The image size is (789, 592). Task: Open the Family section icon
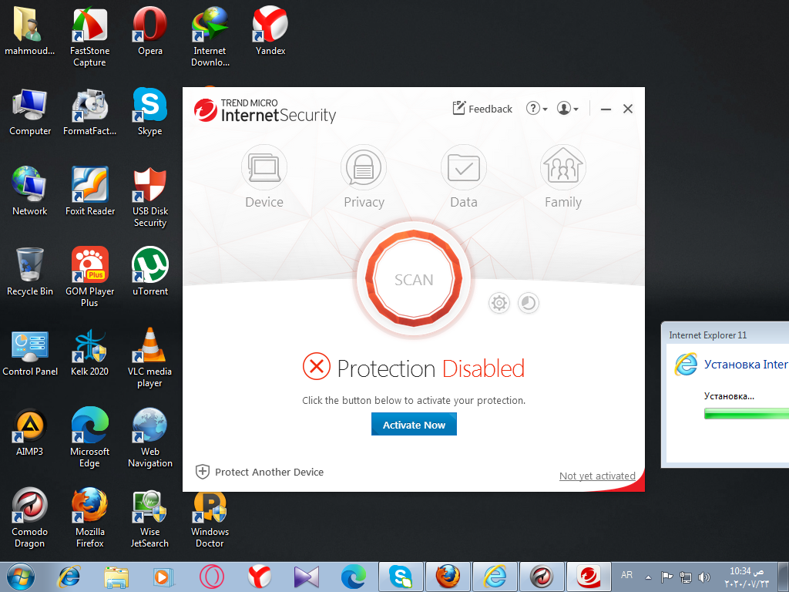(x=563, y=166)
